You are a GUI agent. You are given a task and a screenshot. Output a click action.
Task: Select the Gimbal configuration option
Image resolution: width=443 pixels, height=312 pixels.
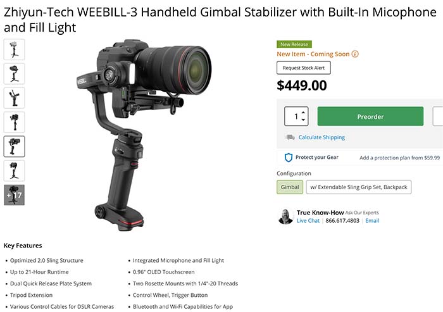[x=290, y=187]
